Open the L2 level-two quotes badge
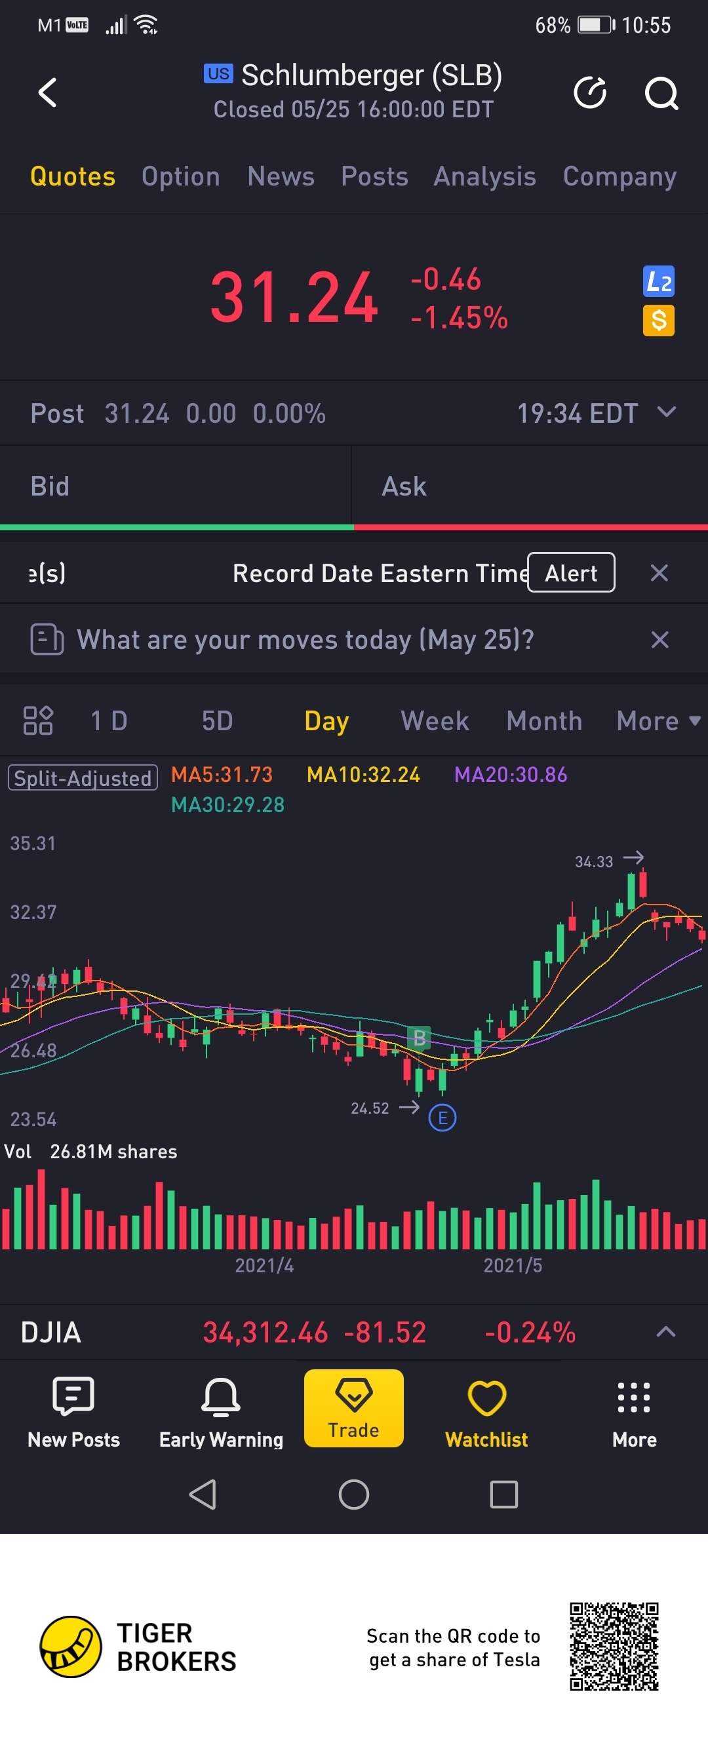Viewport: 708px width, 1760px height. [658, 281]
